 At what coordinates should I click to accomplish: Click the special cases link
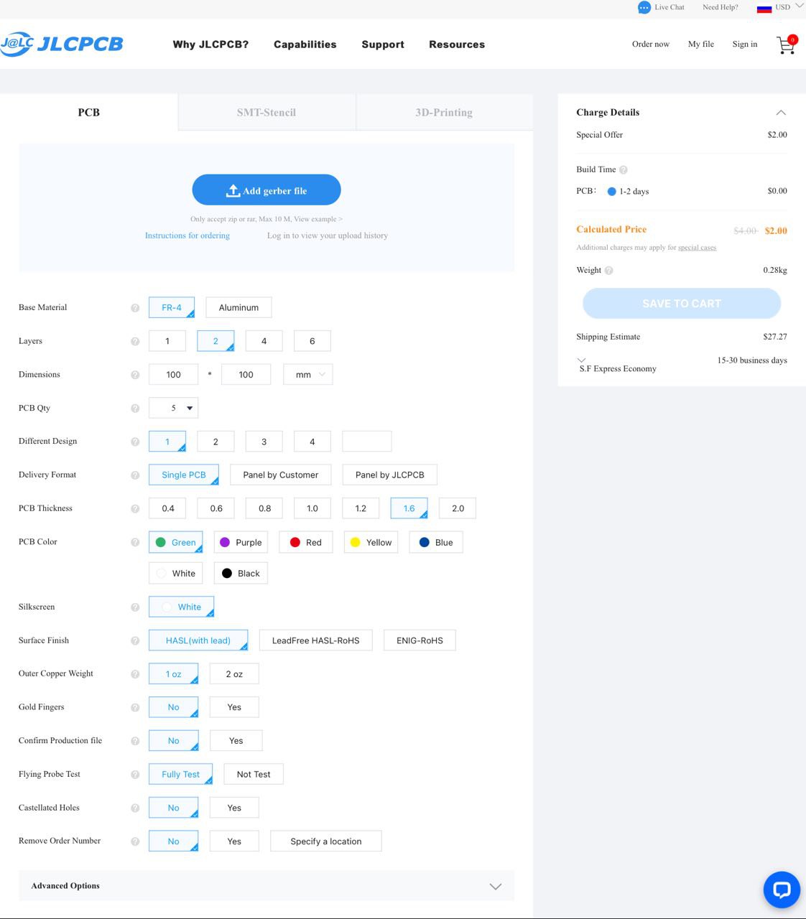(x=697, y=248)
